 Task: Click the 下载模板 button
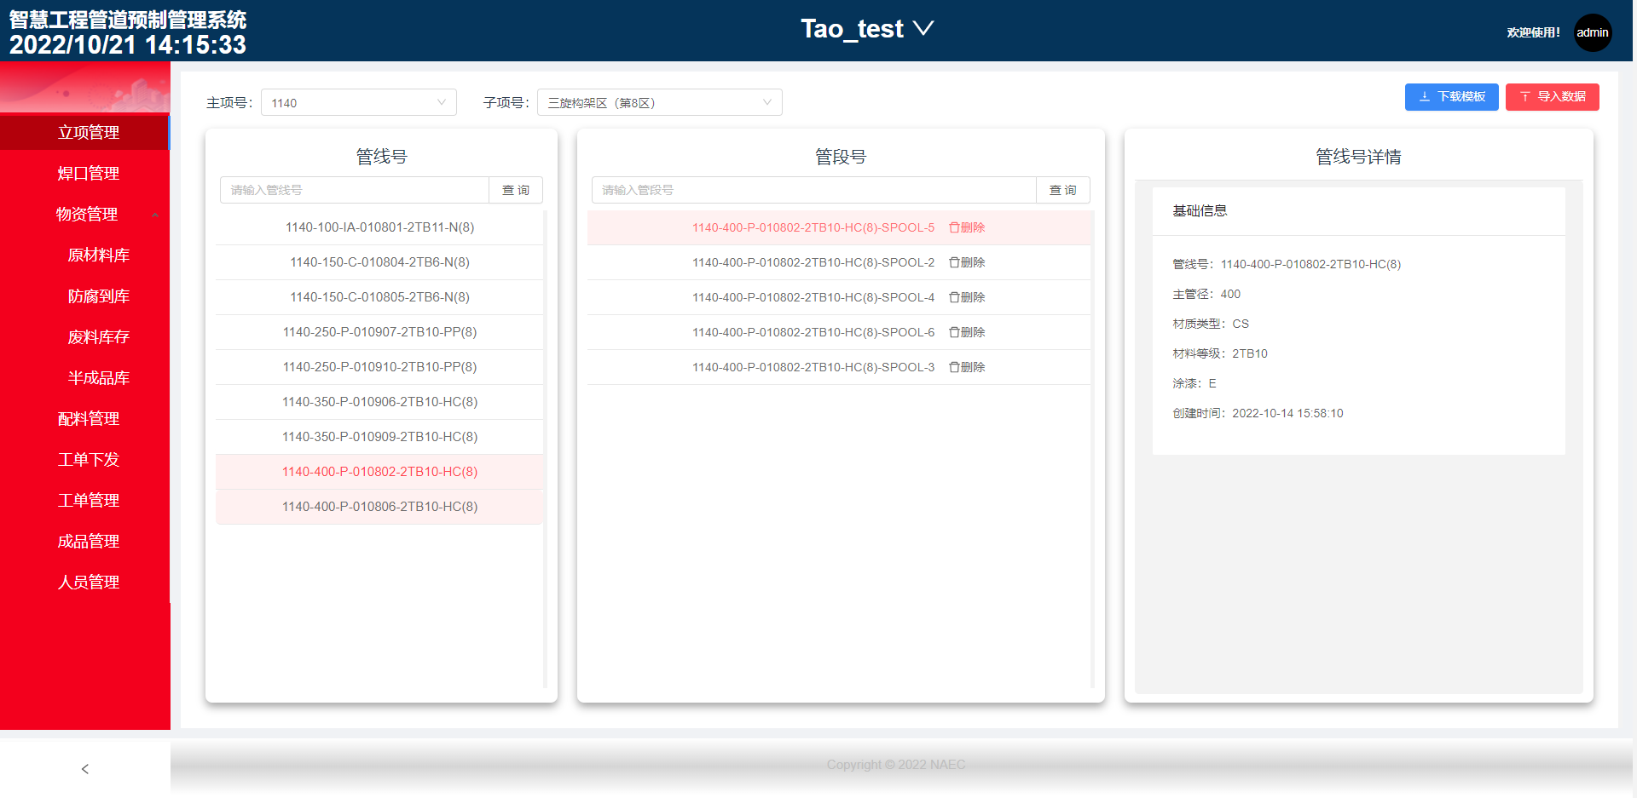[1451, 96]
